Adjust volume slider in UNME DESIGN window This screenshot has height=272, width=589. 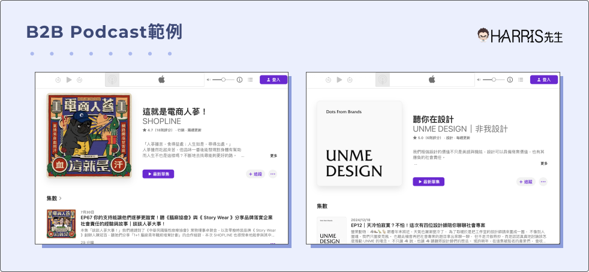tap(494, 80)
